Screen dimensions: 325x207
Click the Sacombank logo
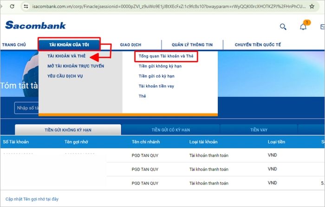coord(35,26)
